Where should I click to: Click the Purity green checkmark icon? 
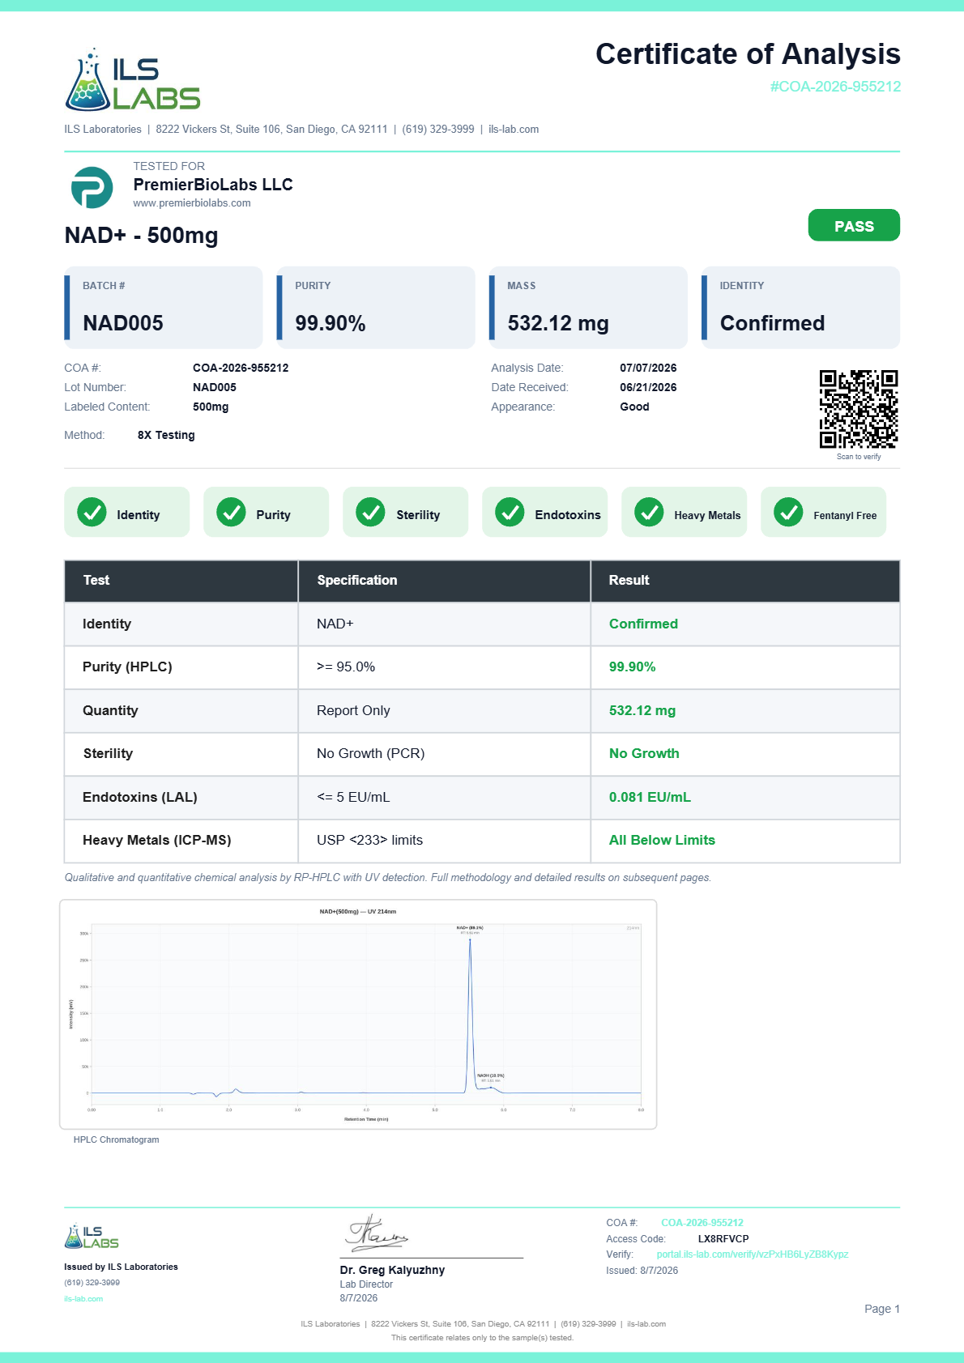231,512
